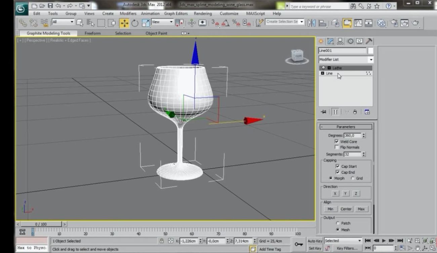Choose the Select and Move tool
The width and height of the screenshot is (437, 253).
pos(124,23)
